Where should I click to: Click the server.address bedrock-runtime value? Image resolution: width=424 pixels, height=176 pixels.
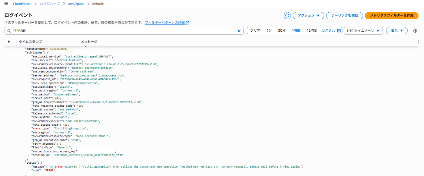pyautogui.click(x=92, y=75)
